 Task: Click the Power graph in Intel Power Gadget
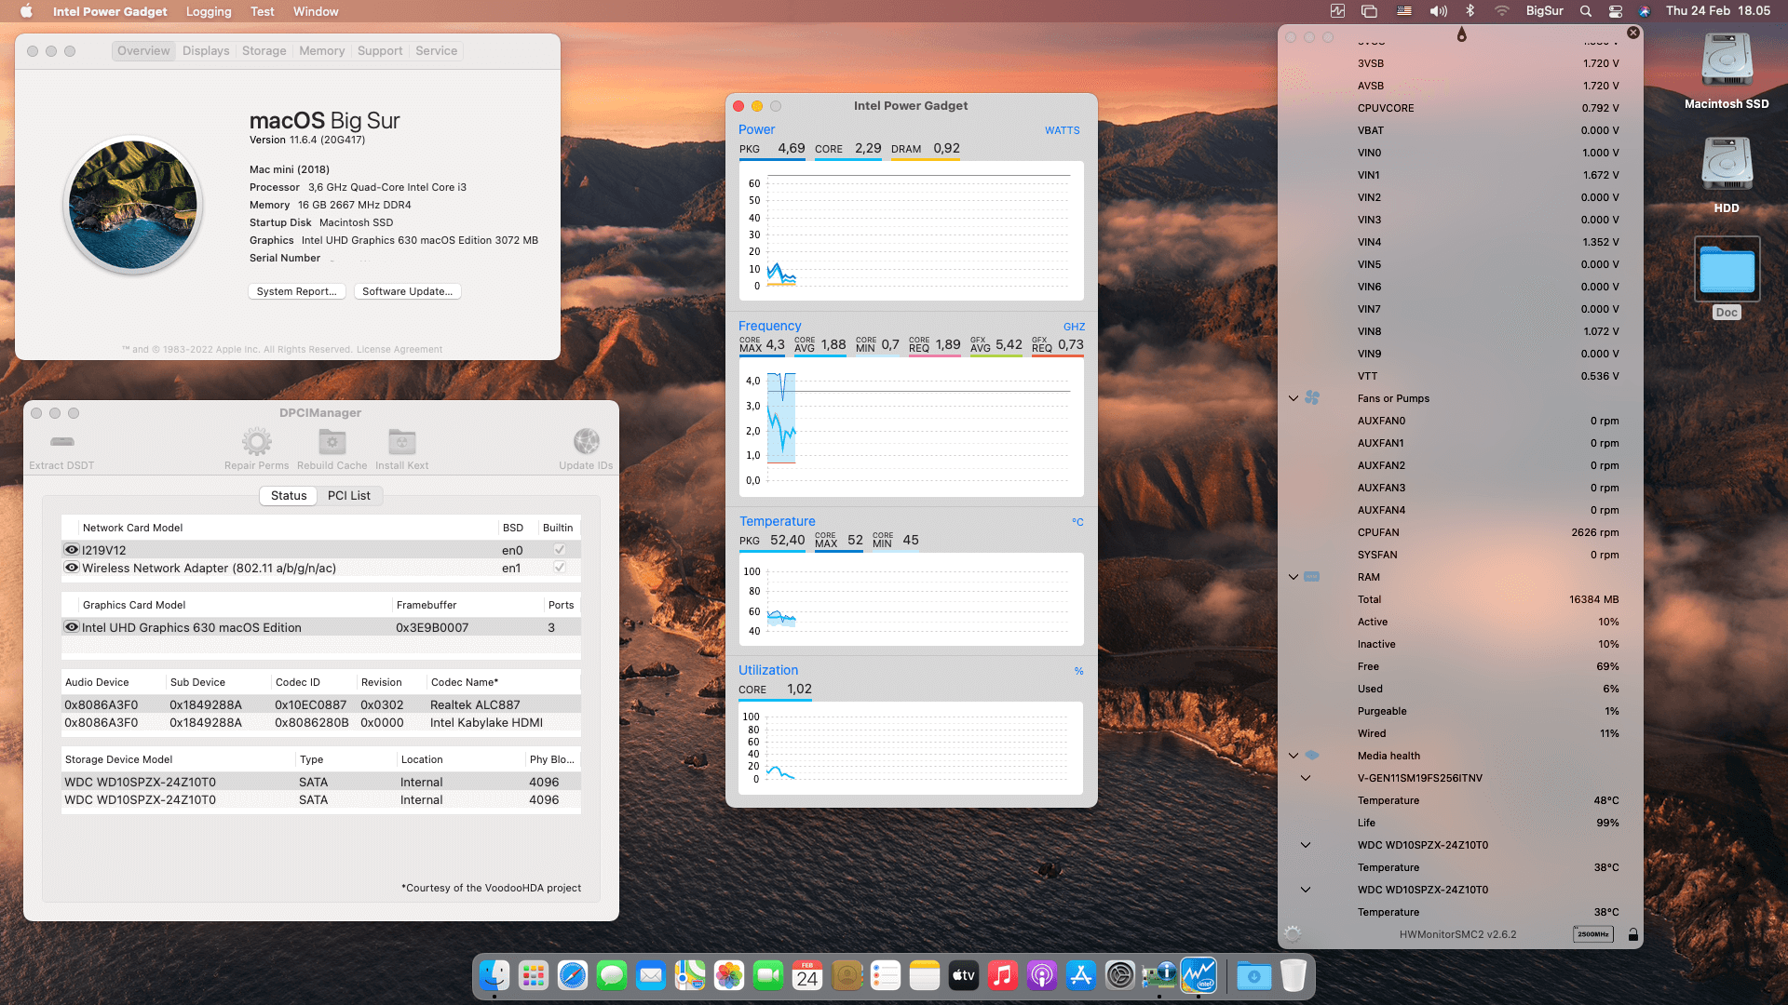click(x=912, y=231)
